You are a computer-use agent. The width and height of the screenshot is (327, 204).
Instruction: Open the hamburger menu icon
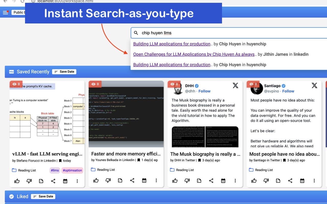(5, 12)
